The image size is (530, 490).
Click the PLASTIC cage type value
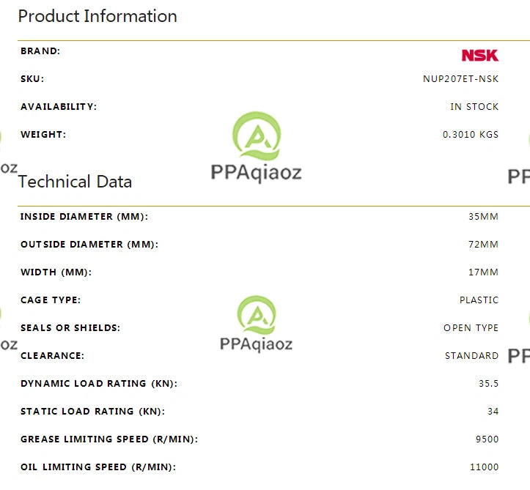coord(479,300)
